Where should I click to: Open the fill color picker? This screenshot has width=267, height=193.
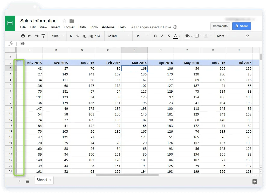click(188, 36)
